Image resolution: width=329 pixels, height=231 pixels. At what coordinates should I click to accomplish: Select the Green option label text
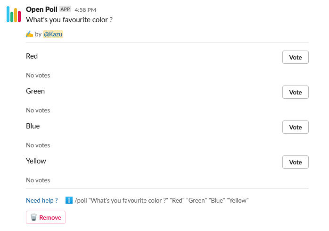click(x=35, y=91)
